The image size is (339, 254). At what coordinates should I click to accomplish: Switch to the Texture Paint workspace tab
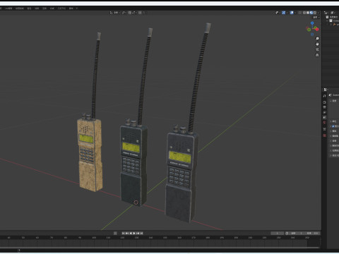(x=20, y=8)
